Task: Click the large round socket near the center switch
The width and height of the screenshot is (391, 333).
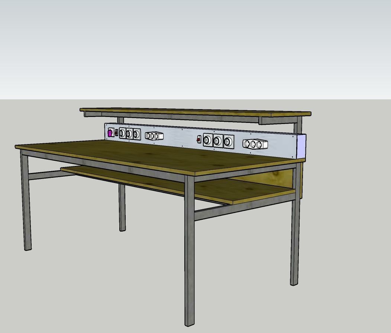Action: coord(207,140)
